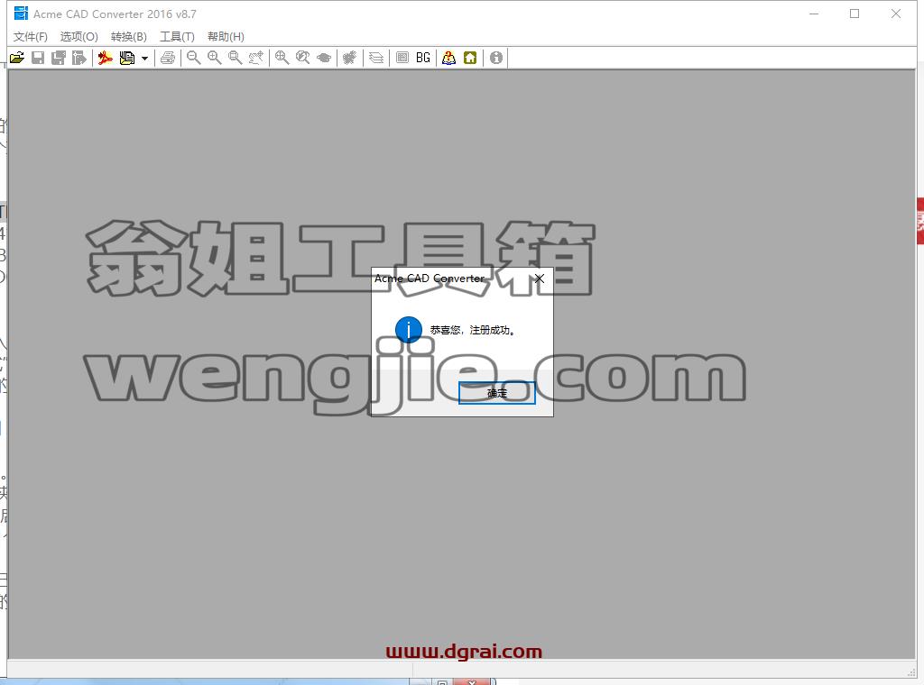Click the Zoom Extents crosshair magnifier icon
The width and height of the screenshot is (924, 685).
click(282, 58)
